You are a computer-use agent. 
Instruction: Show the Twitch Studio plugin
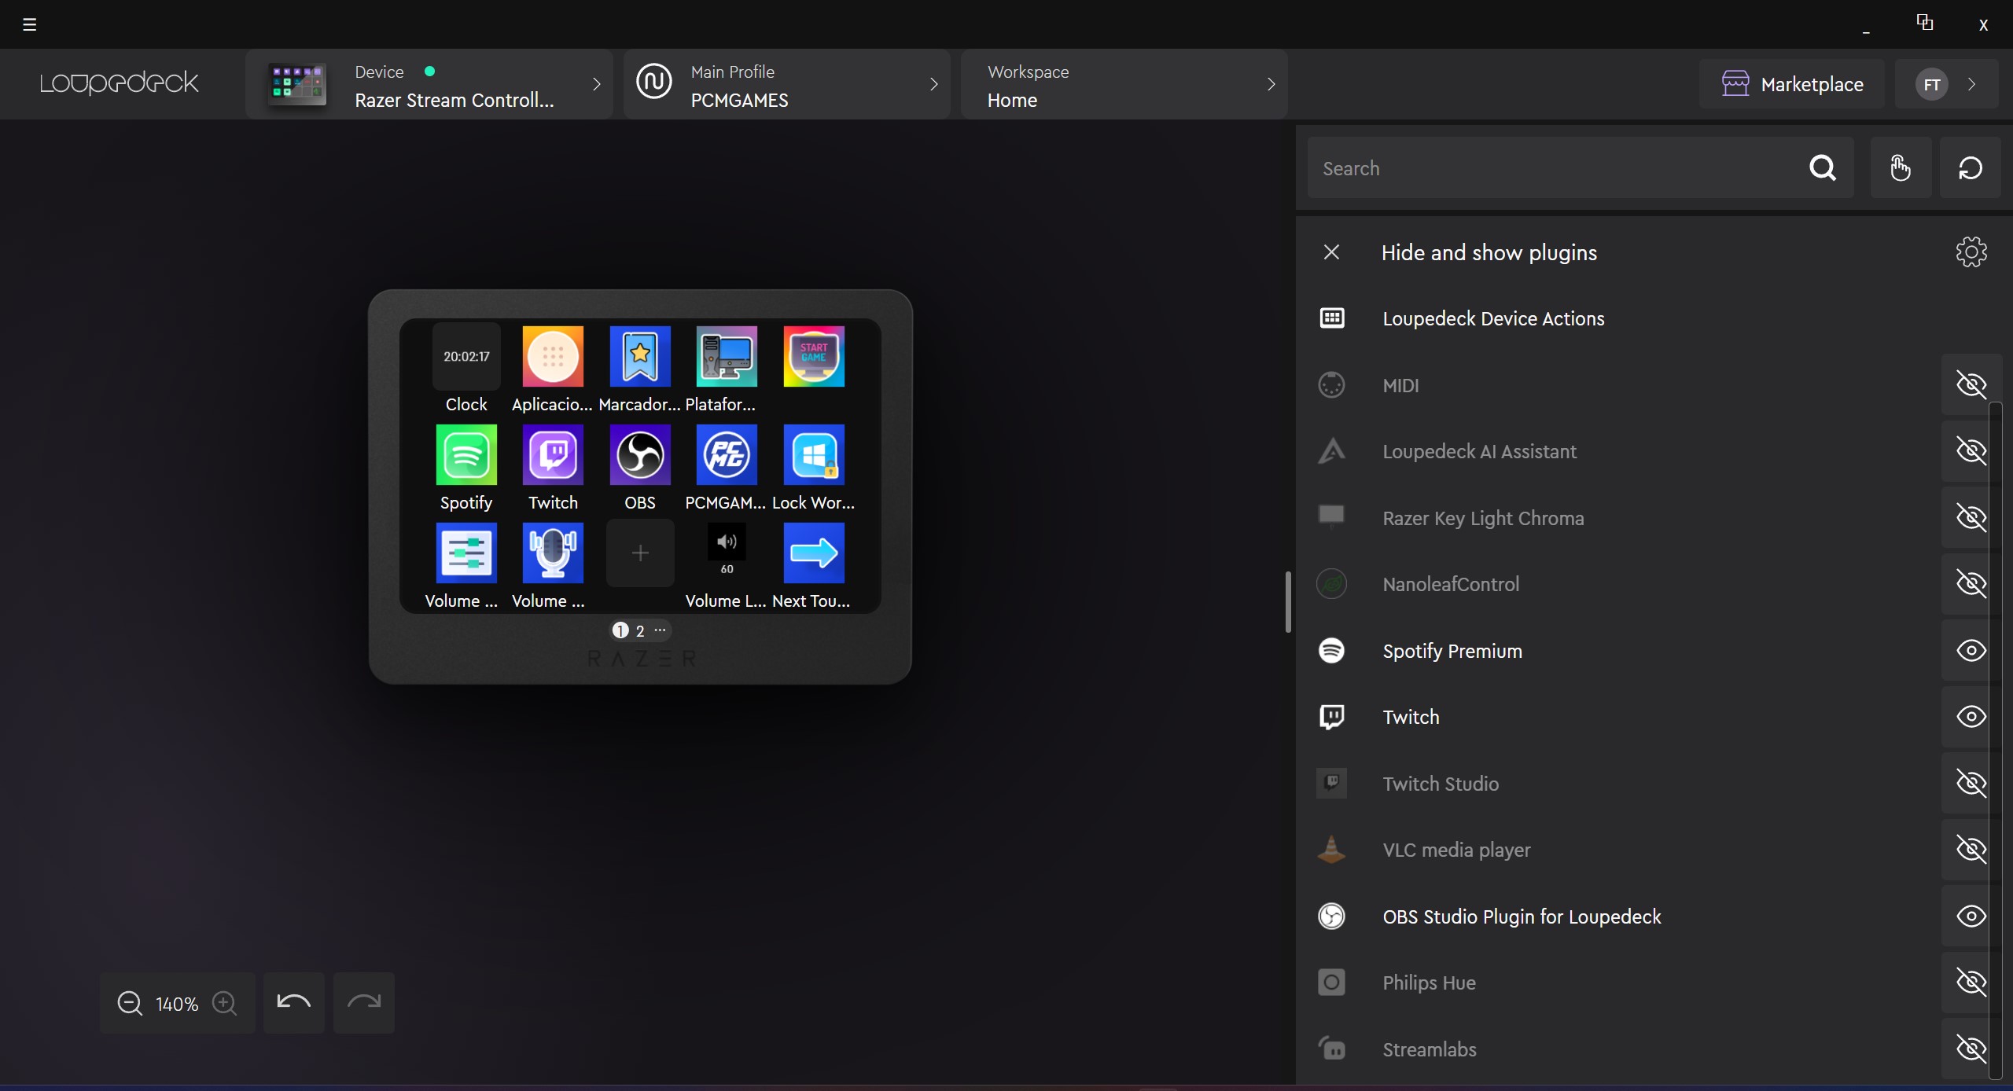(x=1971, y=783)
